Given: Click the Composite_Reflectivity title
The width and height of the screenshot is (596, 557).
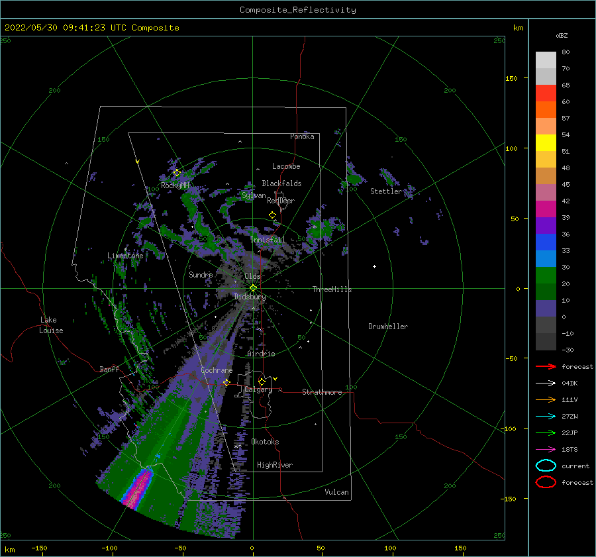Looking at the screenshot, I should pyautogui.click(x=298, y=10).
